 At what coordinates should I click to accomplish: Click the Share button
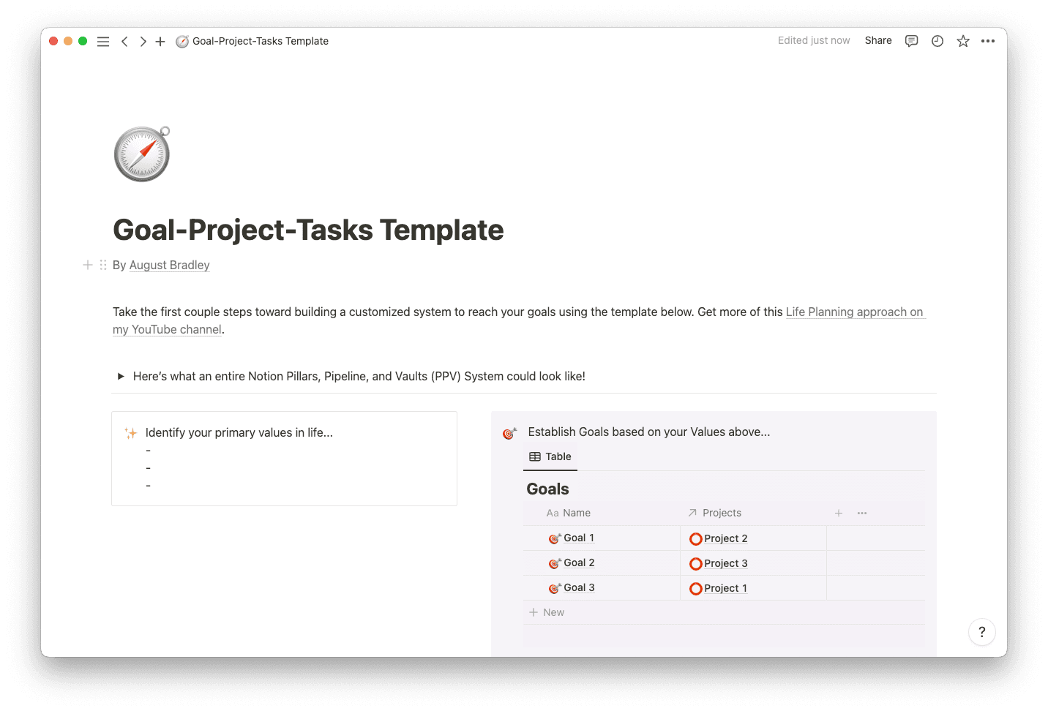[877, 41]
